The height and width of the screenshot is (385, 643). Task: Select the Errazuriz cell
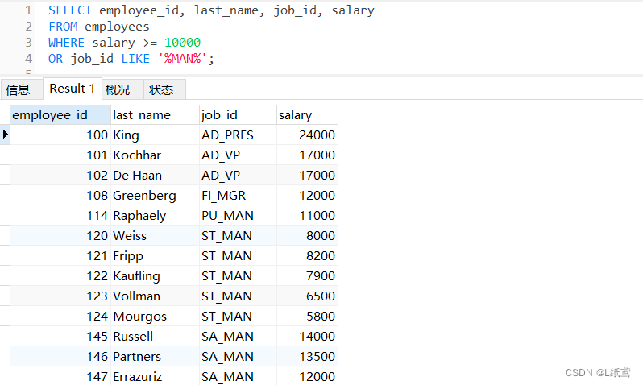coord(155,376)
